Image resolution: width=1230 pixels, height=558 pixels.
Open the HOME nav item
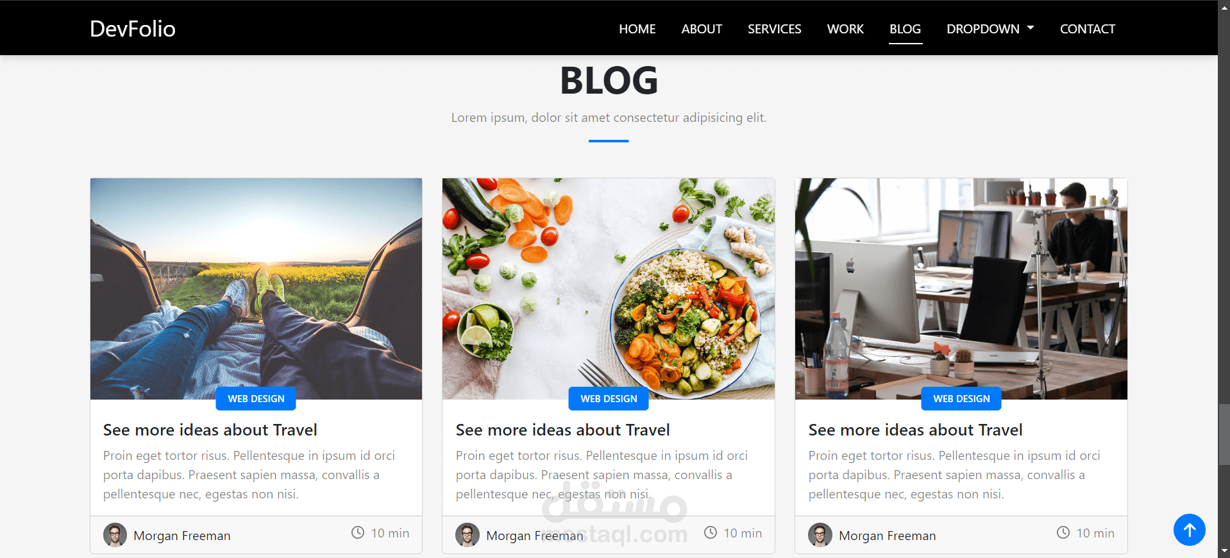click(x=637, y=29)
